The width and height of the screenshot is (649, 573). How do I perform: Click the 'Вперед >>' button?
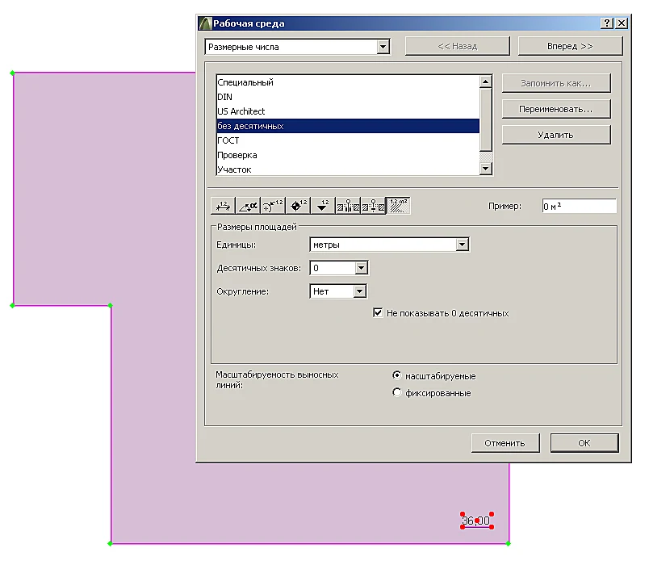click(x=570, y=46)
